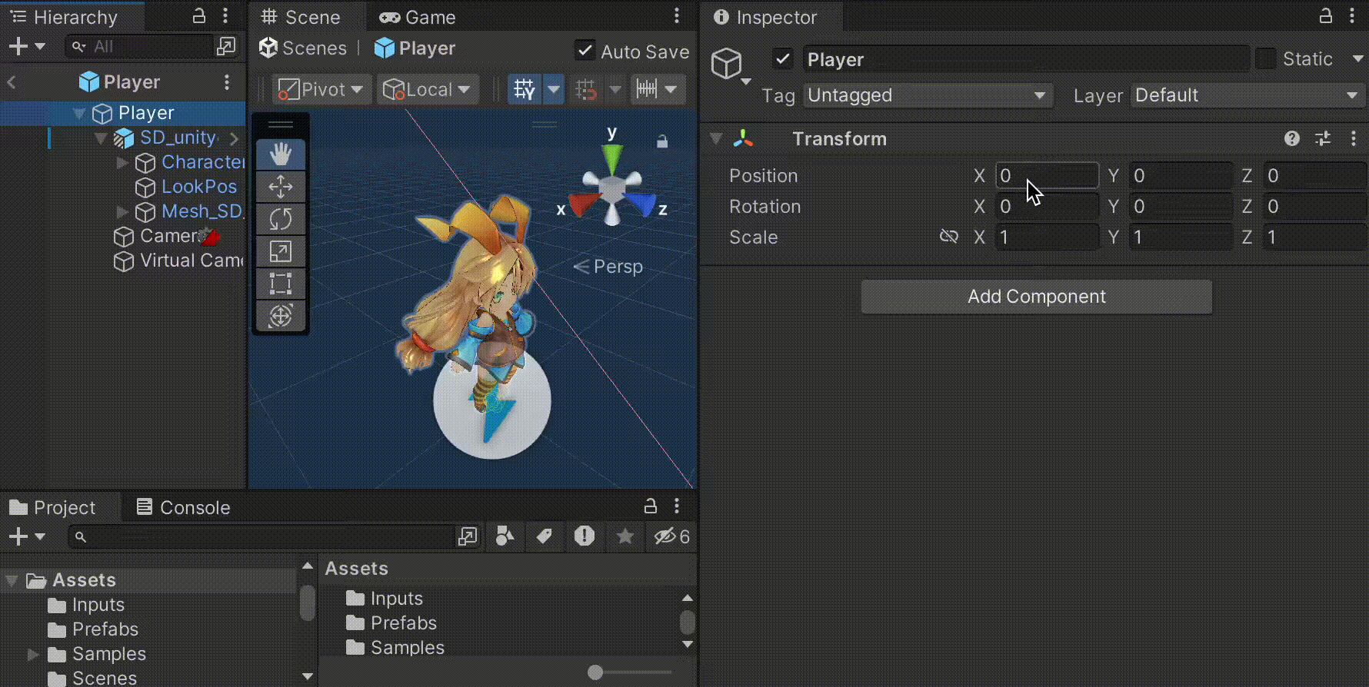Open the Console tab
Viewport: 1369px width, 687px height.
[x=183, y=507]
